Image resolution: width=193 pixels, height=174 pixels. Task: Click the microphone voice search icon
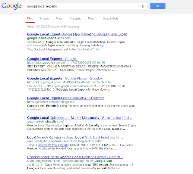(143, 6)
